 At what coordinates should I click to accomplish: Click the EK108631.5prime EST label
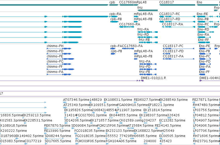click(118, 100)
